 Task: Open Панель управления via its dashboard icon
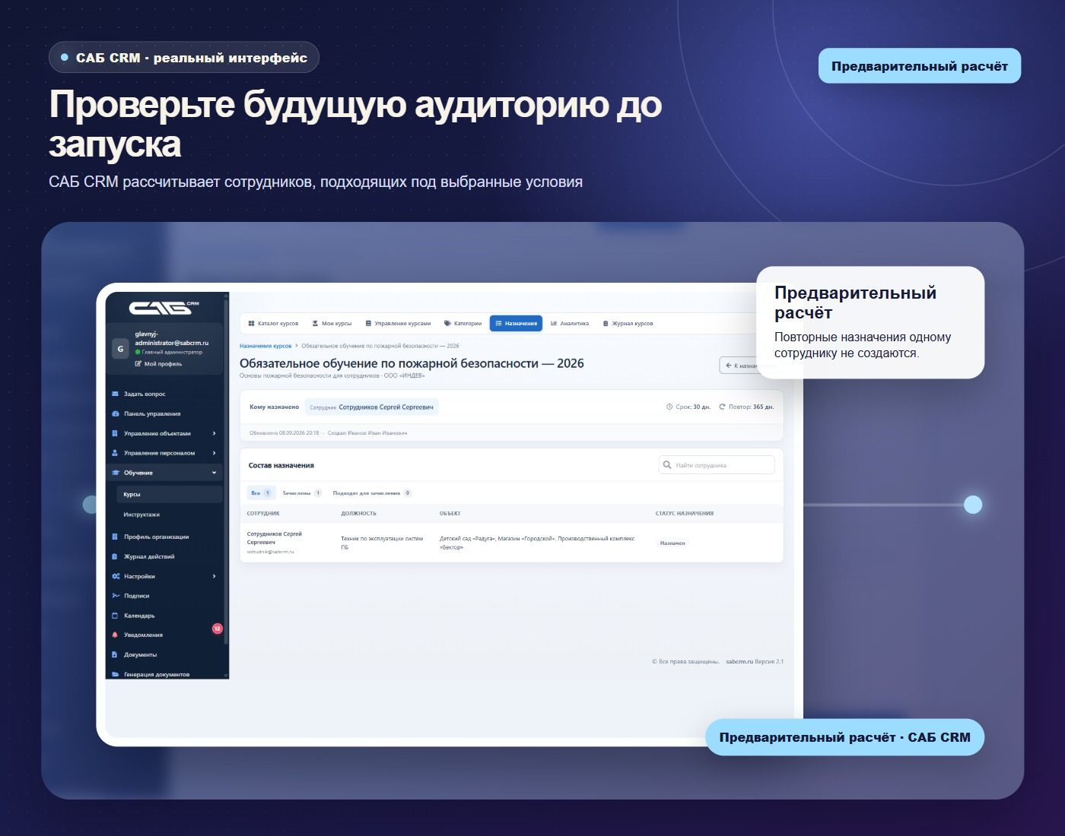(x=116, y=413)
